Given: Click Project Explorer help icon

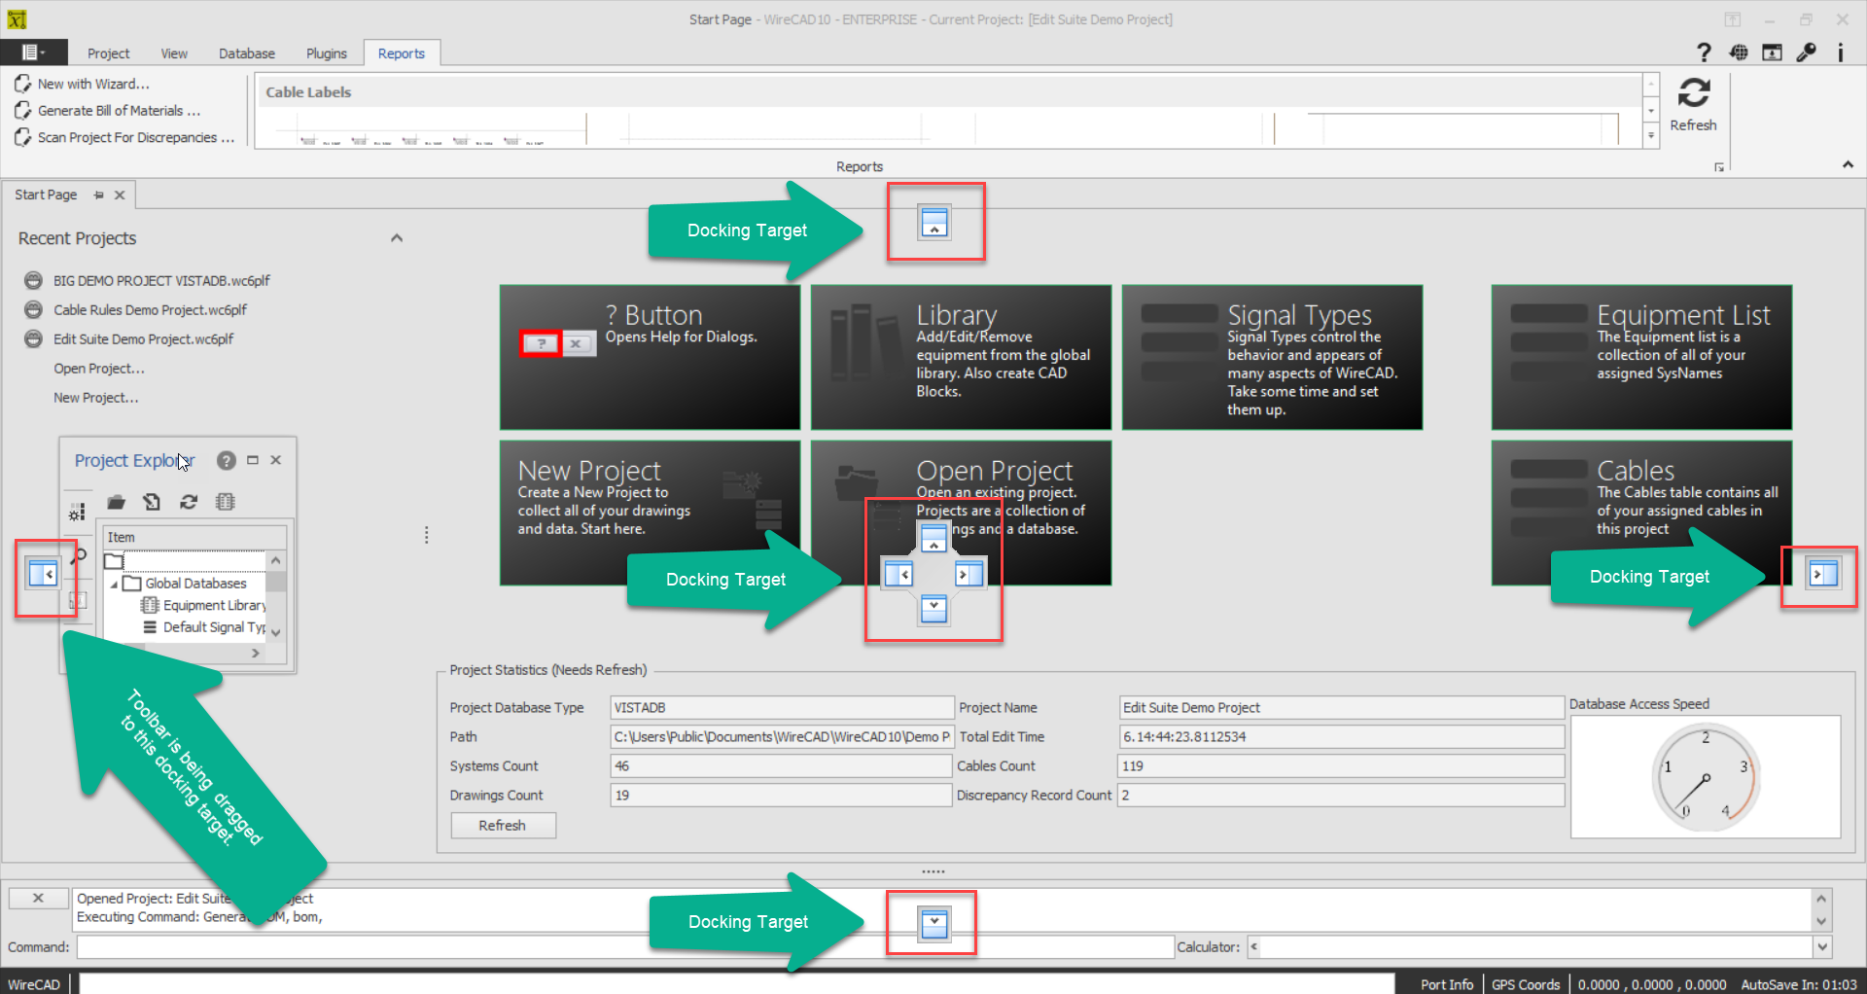Looking at the screenshot, I should (x=226, y=460).
